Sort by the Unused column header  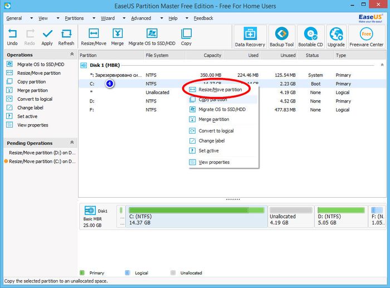279,55
